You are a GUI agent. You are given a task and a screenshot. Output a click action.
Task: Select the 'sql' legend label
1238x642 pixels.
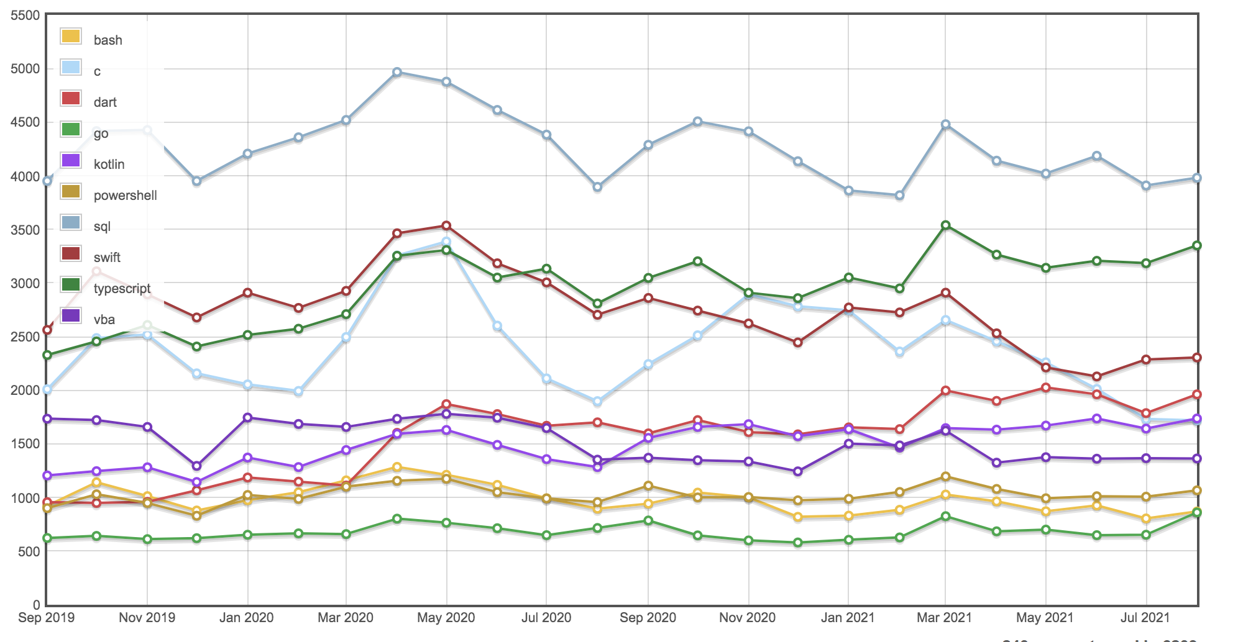102,227
